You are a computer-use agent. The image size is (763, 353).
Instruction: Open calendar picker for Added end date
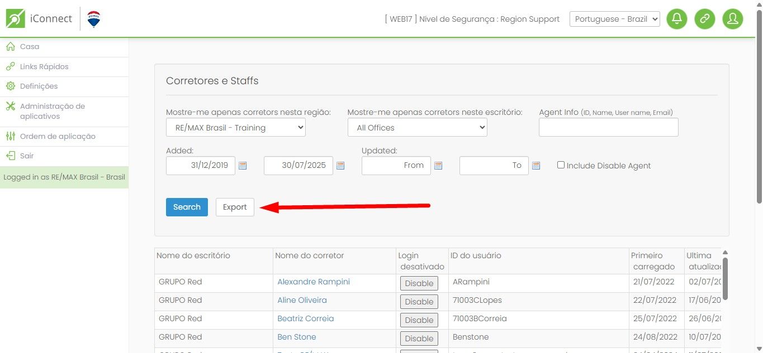340,166
